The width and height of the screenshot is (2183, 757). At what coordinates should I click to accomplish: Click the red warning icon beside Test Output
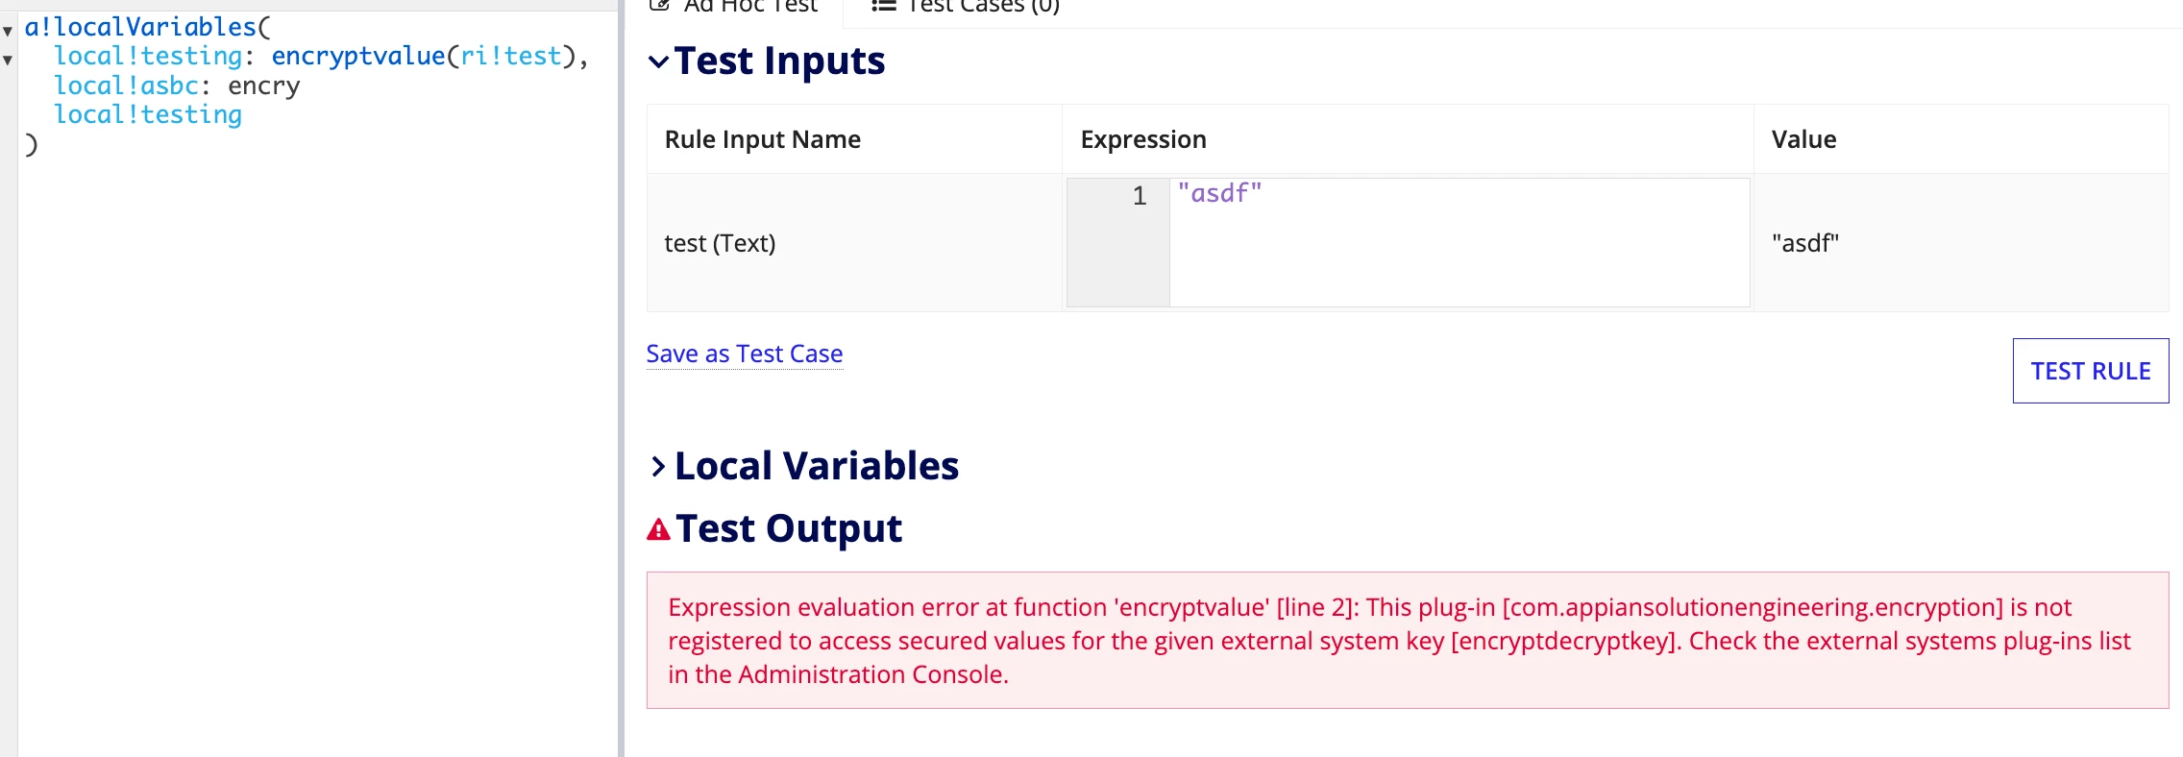[658, 529]
